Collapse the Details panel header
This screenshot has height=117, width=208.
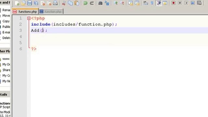5,95
